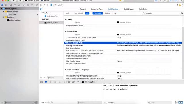Open the Find navigator magnifier icon
This screenshot has width=184, height=104.
point(15,5)
